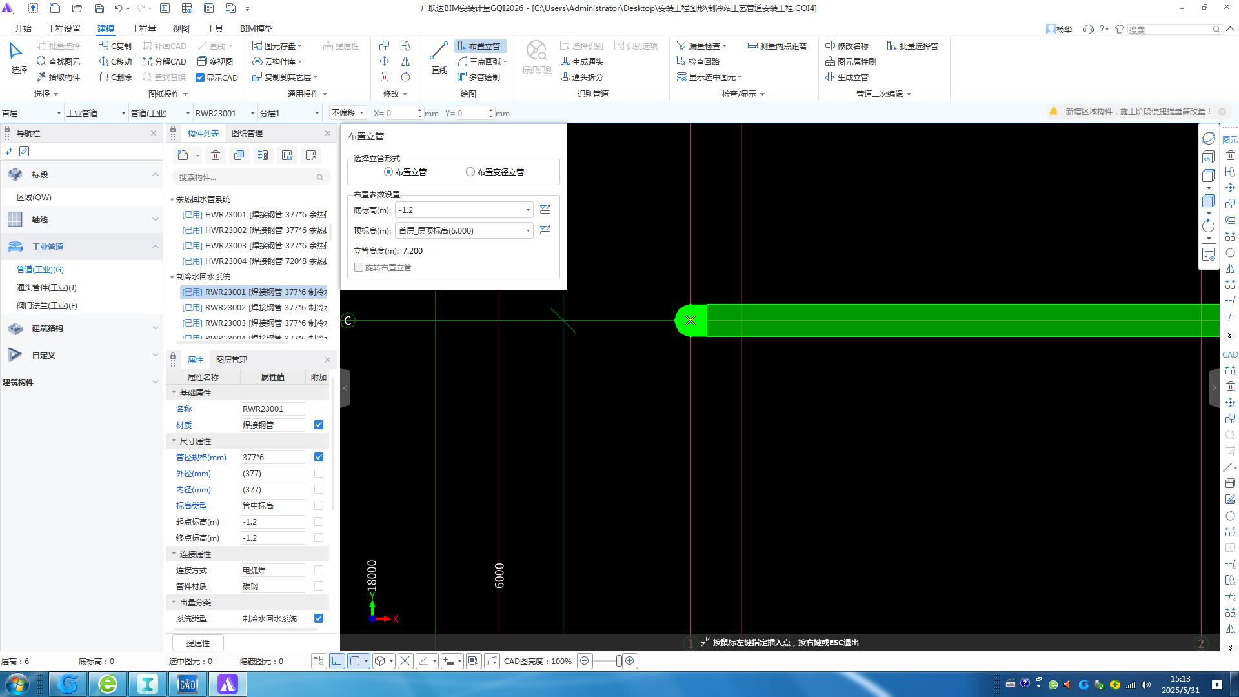Select the 布置立管 radio option
Image resolution: width=1239 pixels, height=697 pixels.
(388, 172)
